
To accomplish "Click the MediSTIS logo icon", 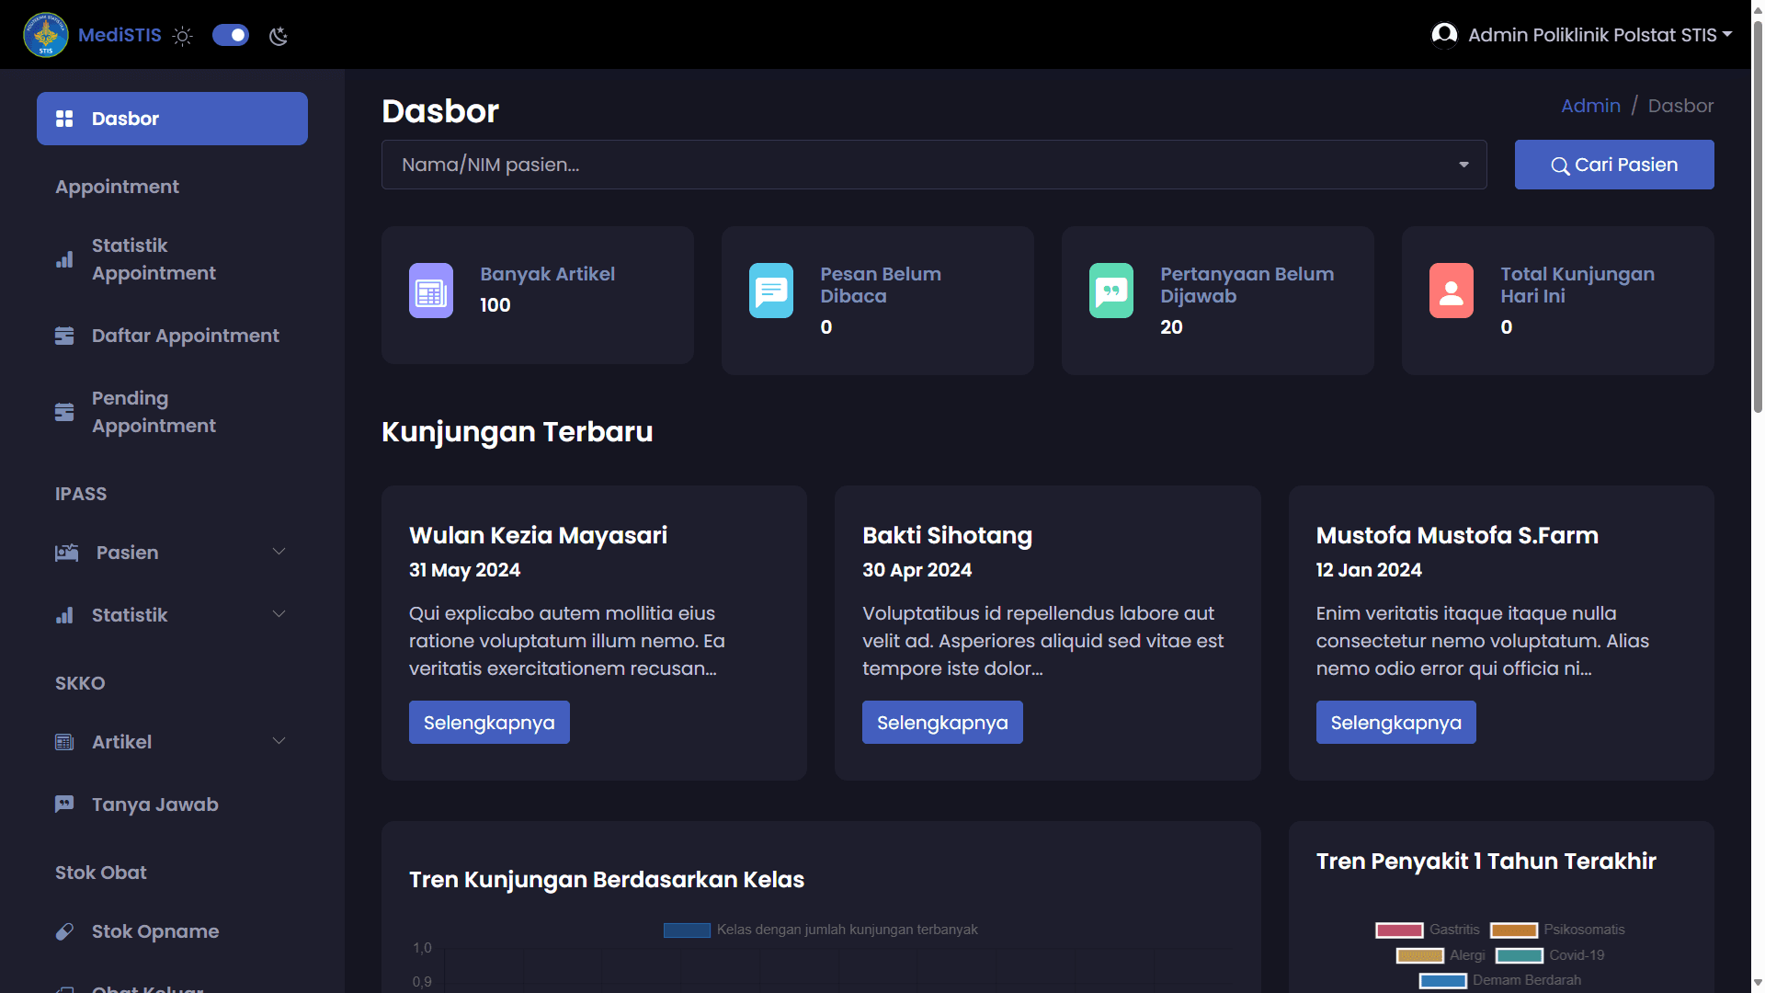I will [45, 35].
